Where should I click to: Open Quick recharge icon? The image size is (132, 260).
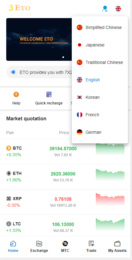(49, 94)
